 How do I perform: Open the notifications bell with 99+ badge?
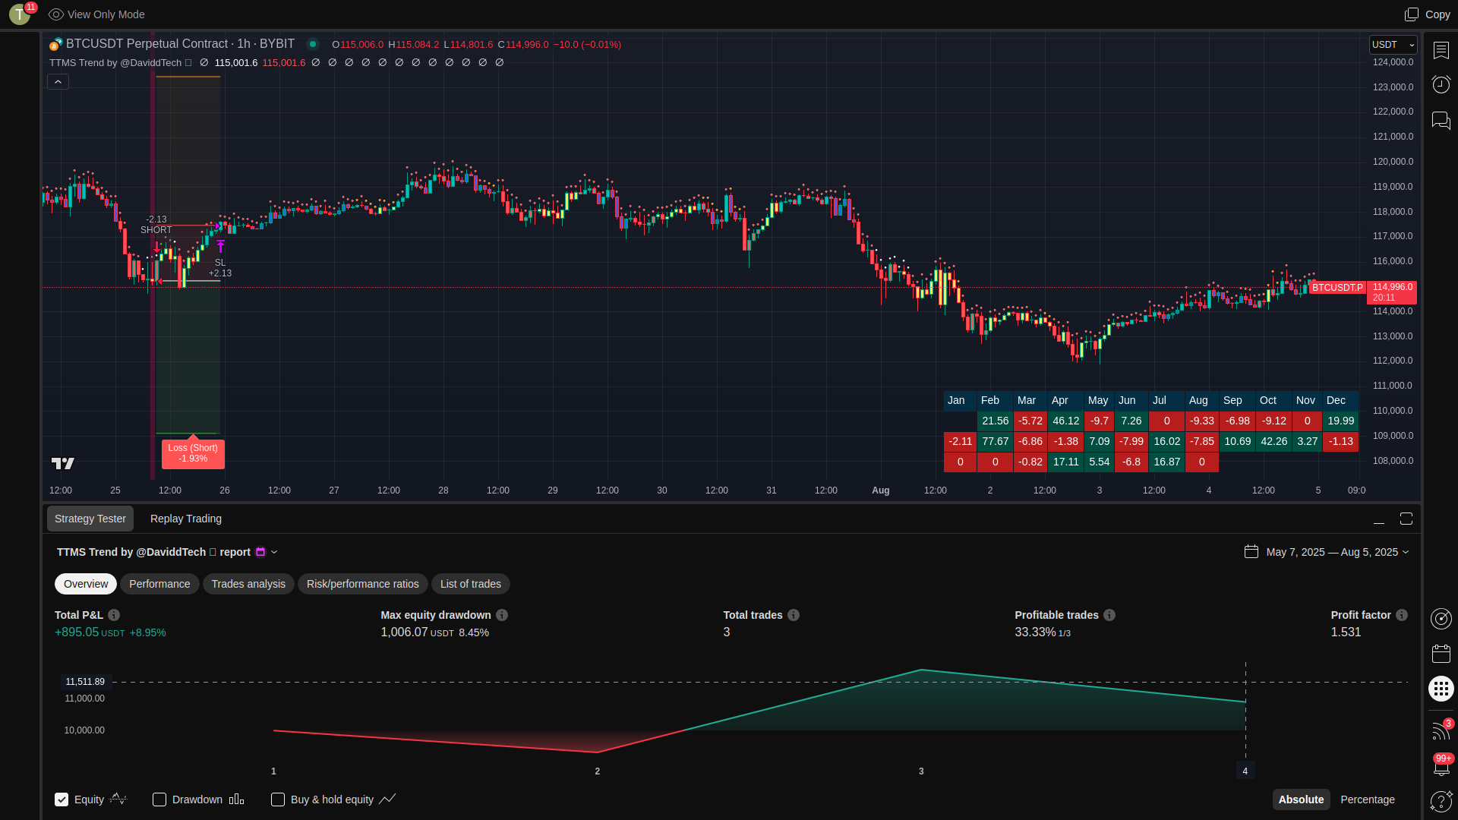tap(1441, 765)
